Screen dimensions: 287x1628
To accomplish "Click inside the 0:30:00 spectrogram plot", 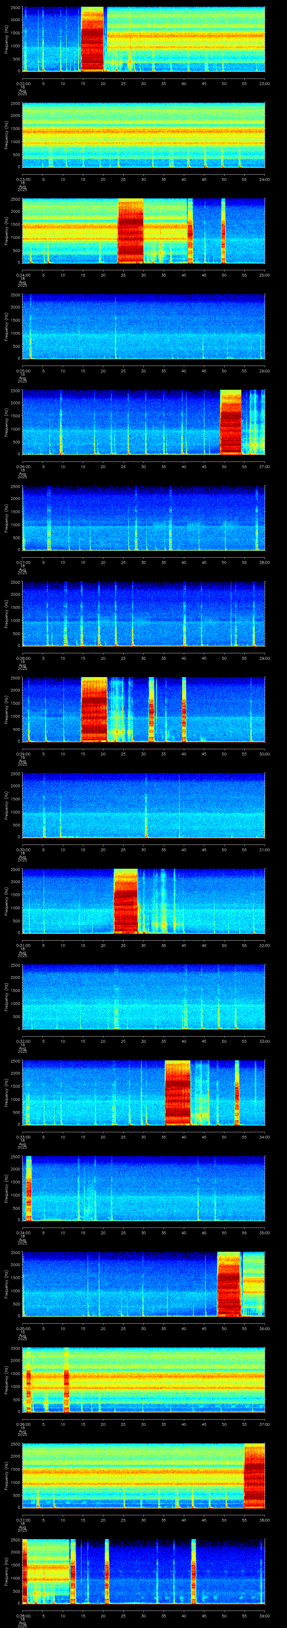I will (x=143, y=805).
